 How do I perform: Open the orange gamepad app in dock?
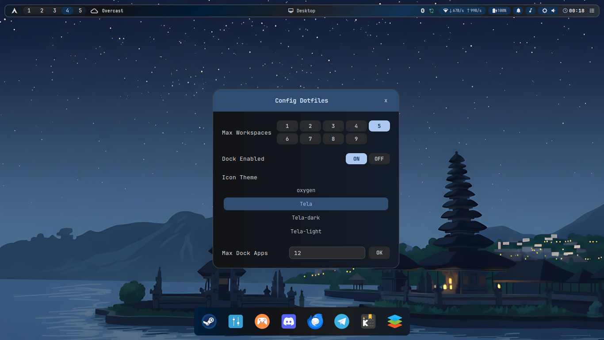pyautogui.click(x=262, y=321)
